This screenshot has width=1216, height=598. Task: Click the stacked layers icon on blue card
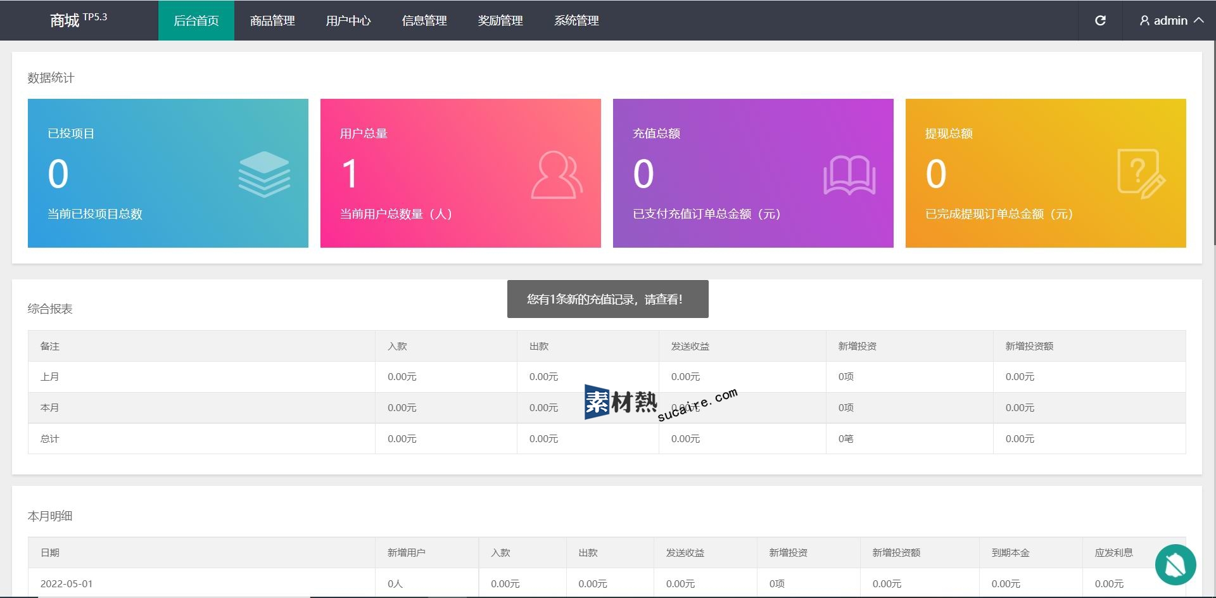click(264, 174)
